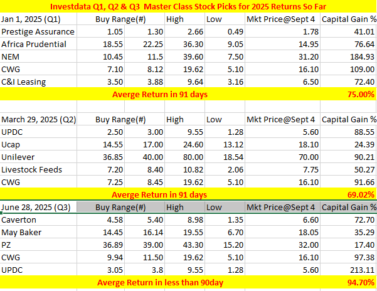The width and height of the screenshot is (377, 291).
Task: Click the 76.64 capital gain value
Action: (x=349, y=44)
